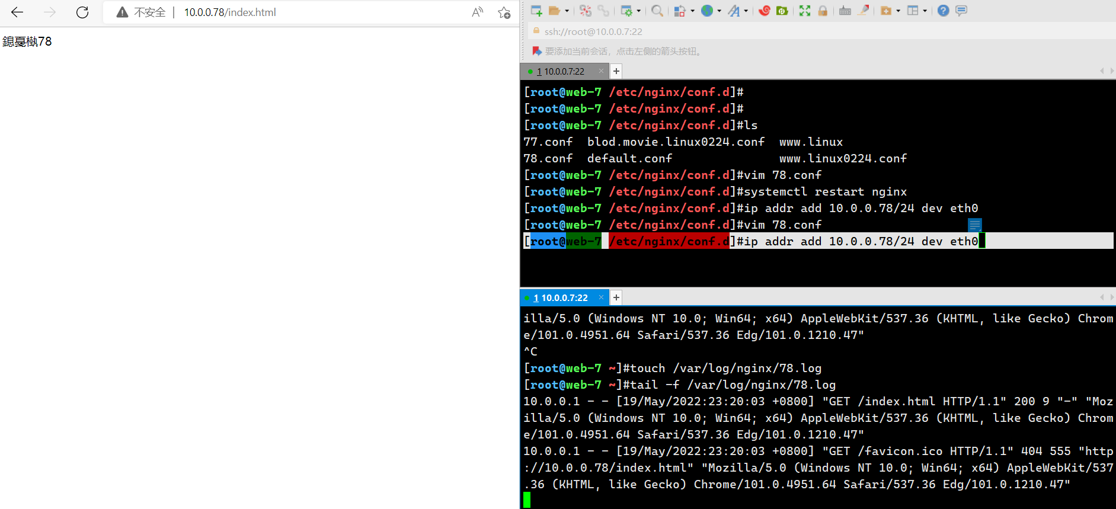Image resolution: width=1116 pixels, height=509 pixels.
Task: Click '77.conf' in the ls output
Action: pos(548,142)
